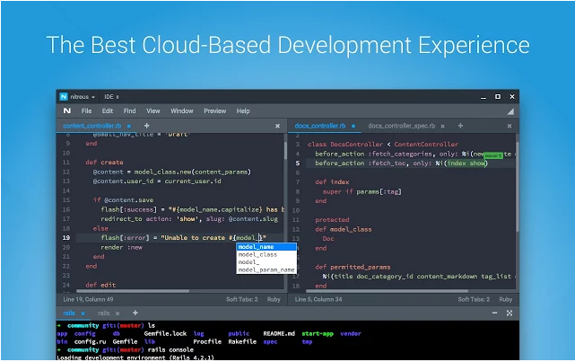Open the Preview menu
575x362 pixels.
click(215, 110)
